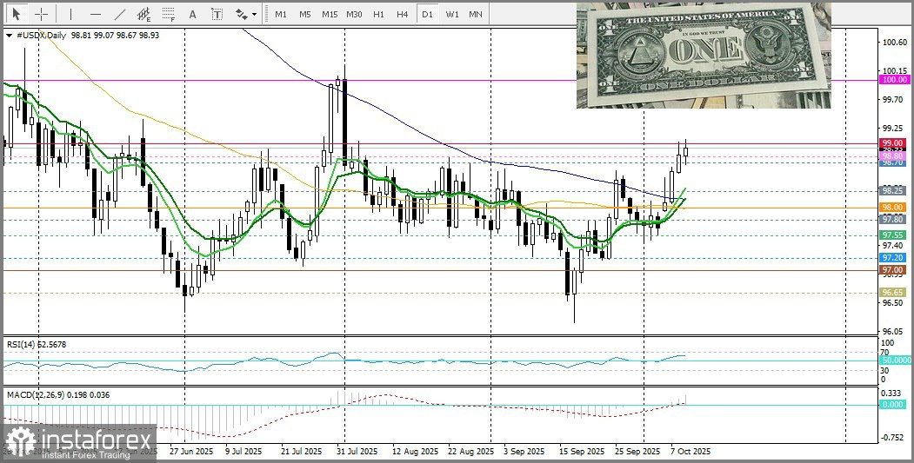Image resolution: width=914 pixels, height=463 pixels.
Task: Toggle the H4 timeframe button
Action: click(402, 15)
